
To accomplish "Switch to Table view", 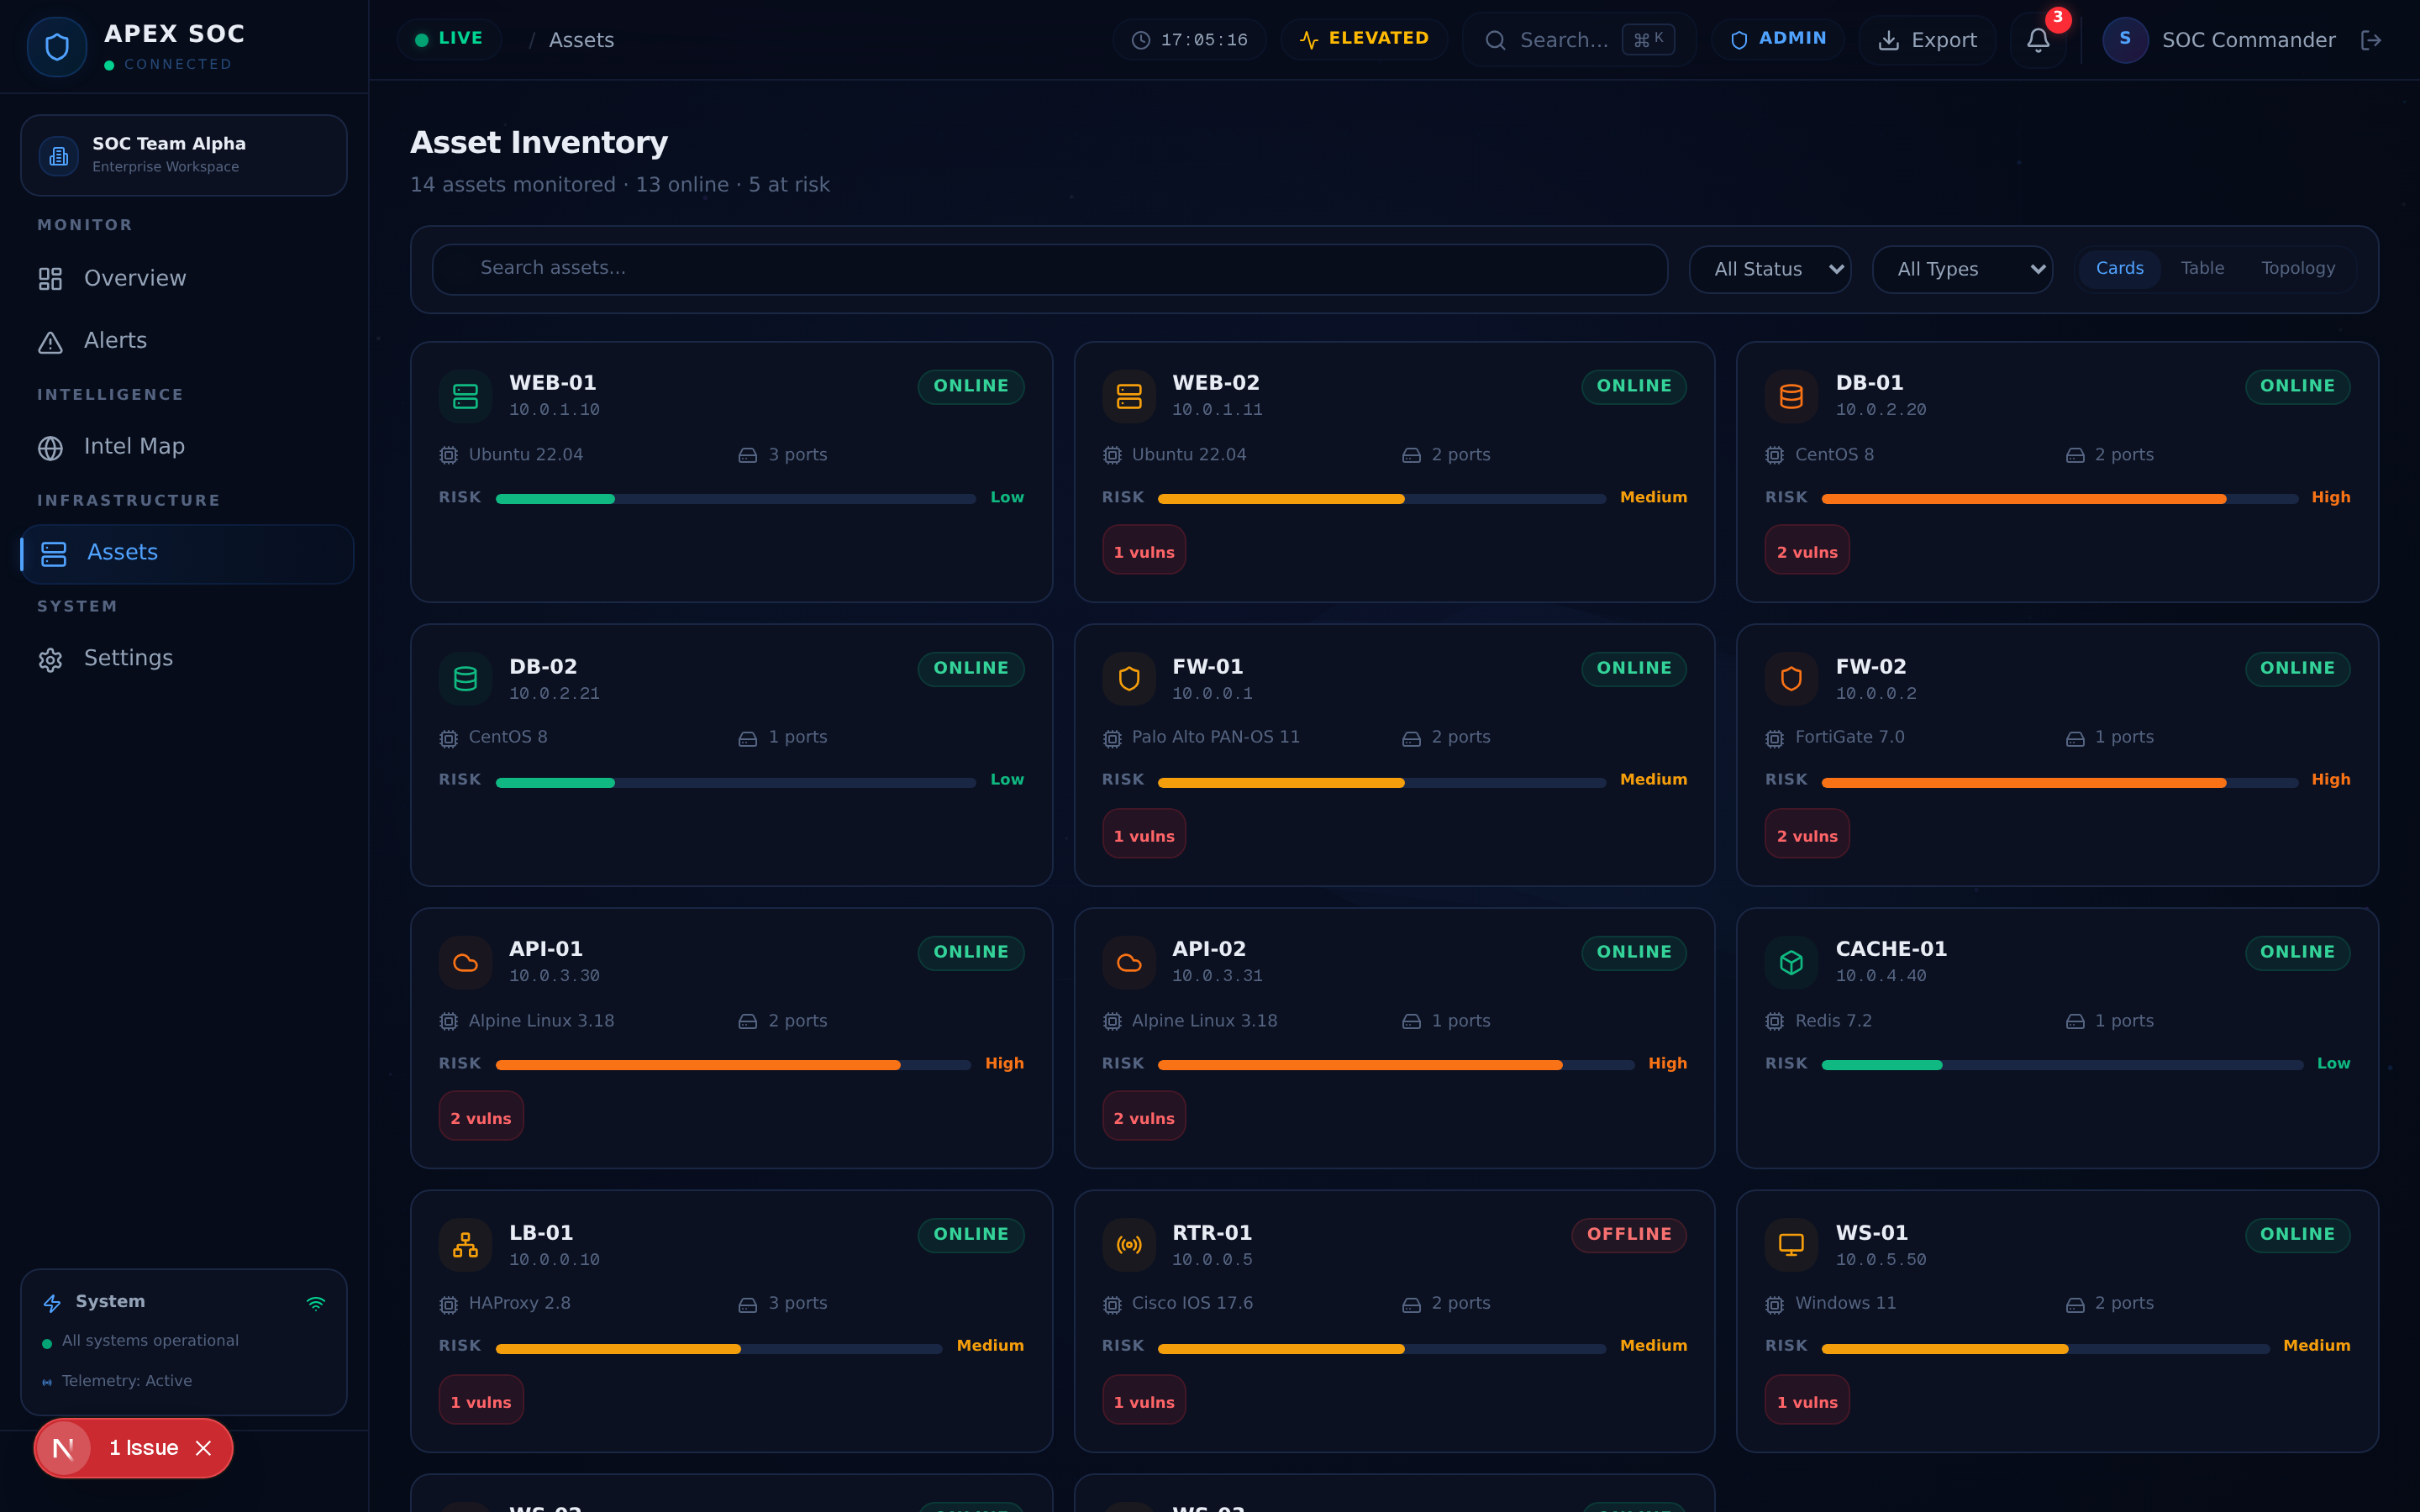I will click(x=2202, y=268).
